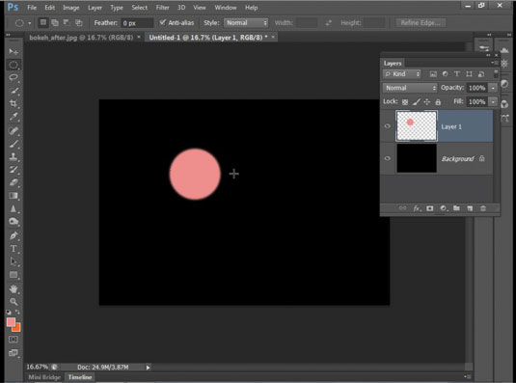Image resolution: width=516 pixels, height=383 pixels.
Task: Select the Path Selection tool
Action: (14, 261)
